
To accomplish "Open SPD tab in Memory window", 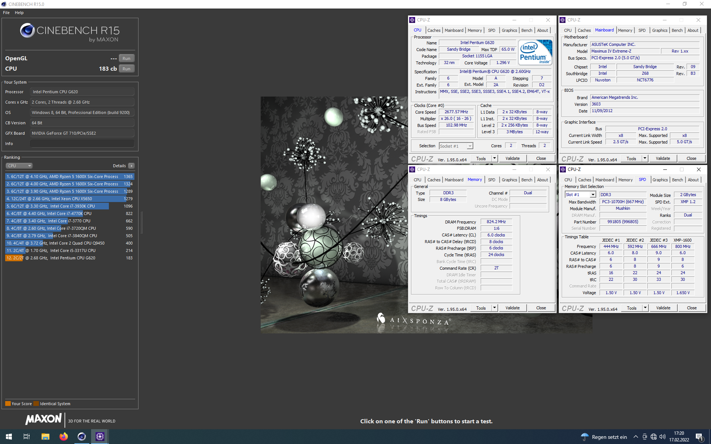I will [x=491, y=180].
